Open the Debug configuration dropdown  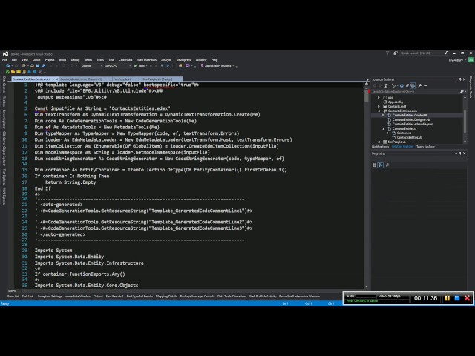point(91,66)
